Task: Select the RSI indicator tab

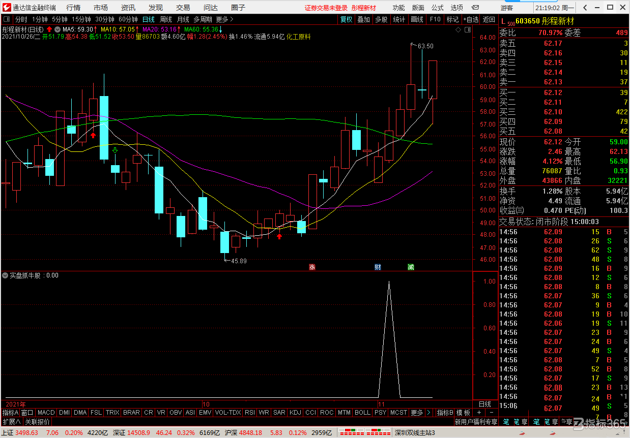Action: point(250,413)
